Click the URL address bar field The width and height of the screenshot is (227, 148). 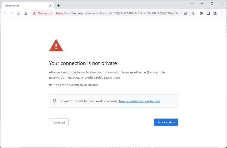(x=118, y=13)
